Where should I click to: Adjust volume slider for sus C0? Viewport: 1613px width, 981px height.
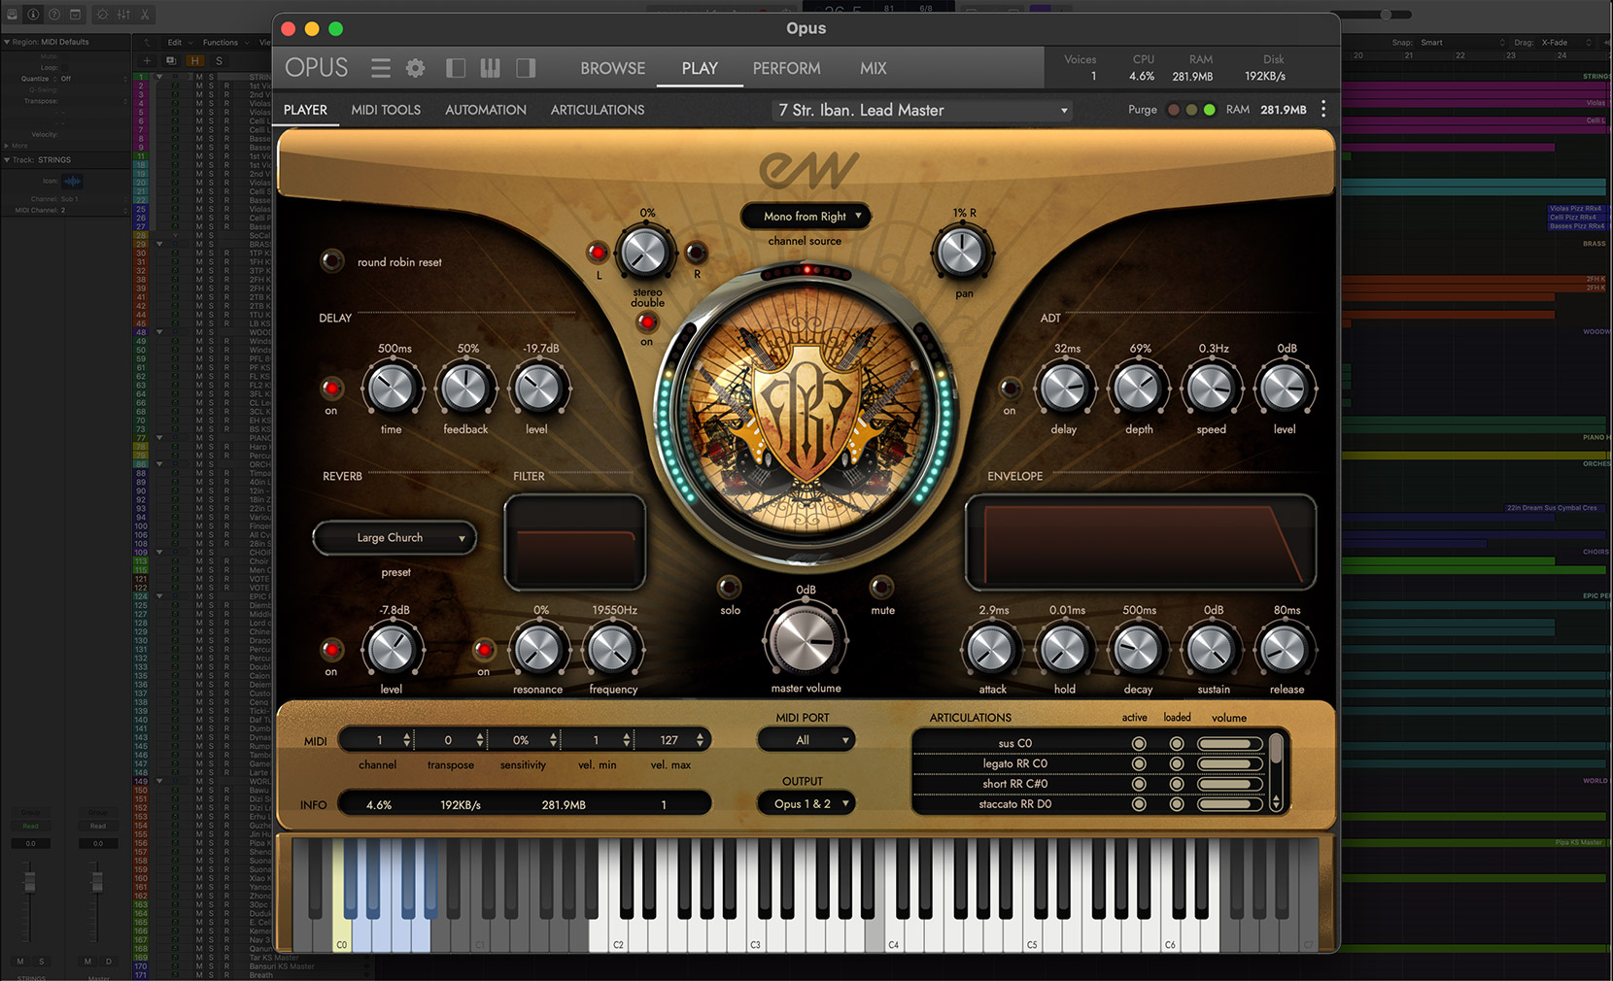tap(1229, 744)
